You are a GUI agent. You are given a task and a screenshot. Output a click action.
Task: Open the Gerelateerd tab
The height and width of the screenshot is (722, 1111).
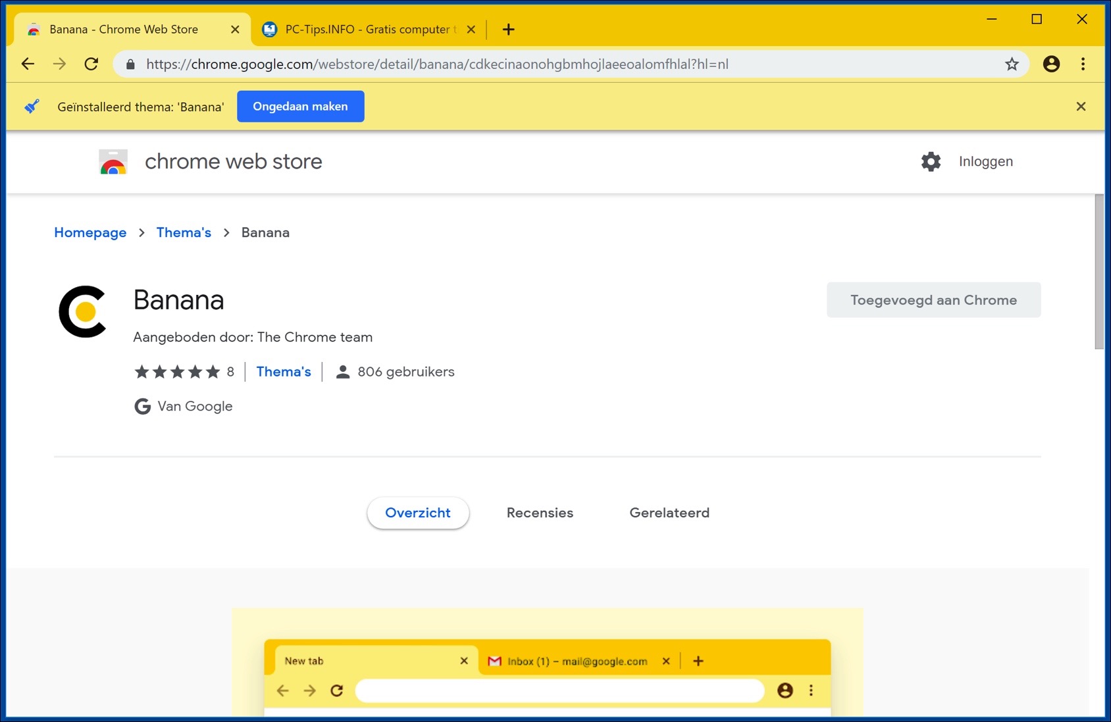[x=669, y=513]
